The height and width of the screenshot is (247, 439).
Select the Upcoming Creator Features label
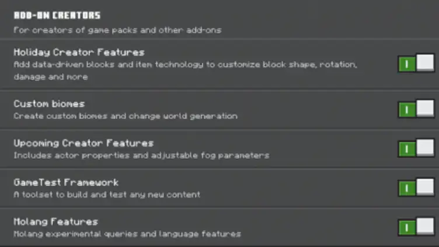click(83, 143)
